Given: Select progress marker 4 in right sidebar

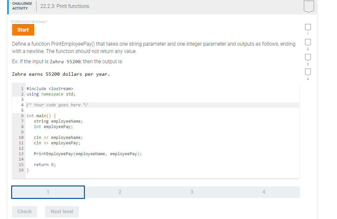Looking at the screenshot, I should point(308,72).
